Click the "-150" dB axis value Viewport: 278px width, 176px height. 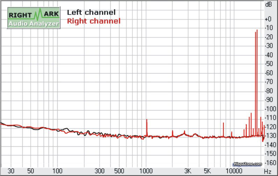pyautogui.click(x=270, y=154)
